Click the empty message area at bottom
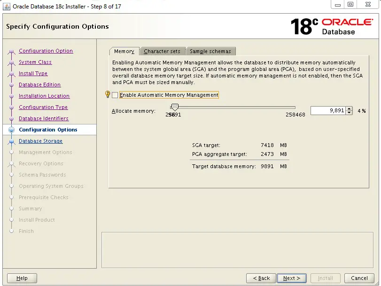This screenshot has height=286, width=381. click(237, 250)
